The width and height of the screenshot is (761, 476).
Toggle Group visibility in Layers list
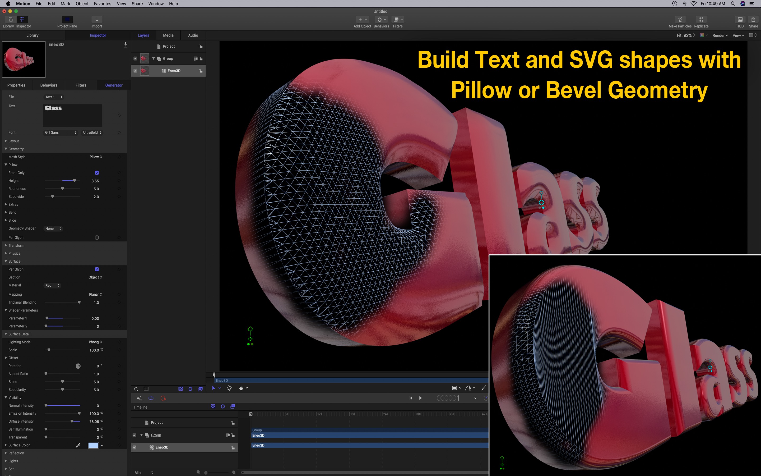(135, 58)
